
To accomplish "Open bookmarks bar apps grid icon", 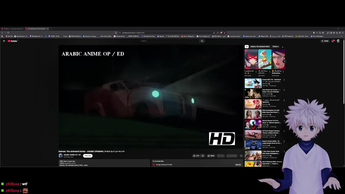I will tap(2, 36).
